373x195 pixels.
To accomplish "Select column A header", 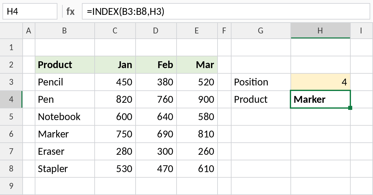I will [29, 30].
